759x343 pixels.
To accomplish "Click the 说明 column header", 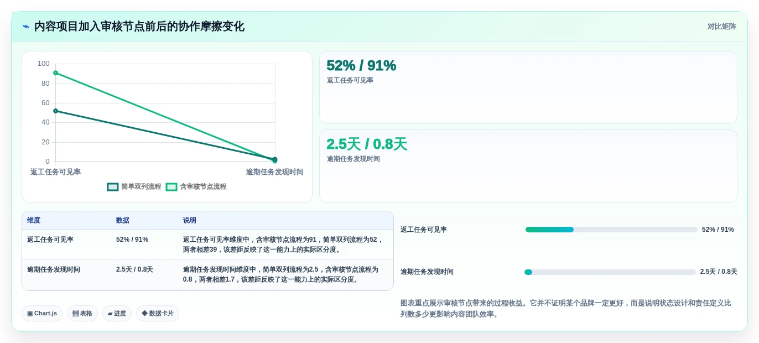I will click(x=190, y=220).
